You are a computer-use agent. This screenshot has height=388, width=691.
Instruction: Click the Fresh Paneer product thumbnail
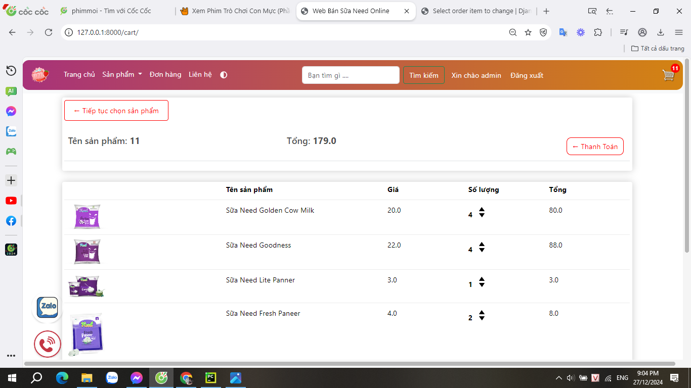coord(86,335)
